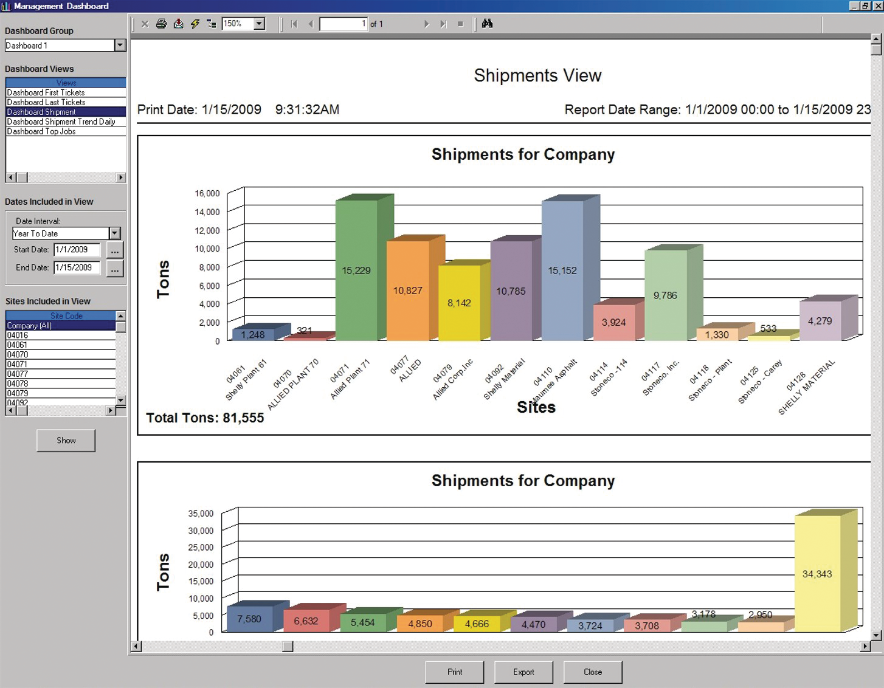
Task: Click the printer icon in report toolbar
Action: click(161, 24)
